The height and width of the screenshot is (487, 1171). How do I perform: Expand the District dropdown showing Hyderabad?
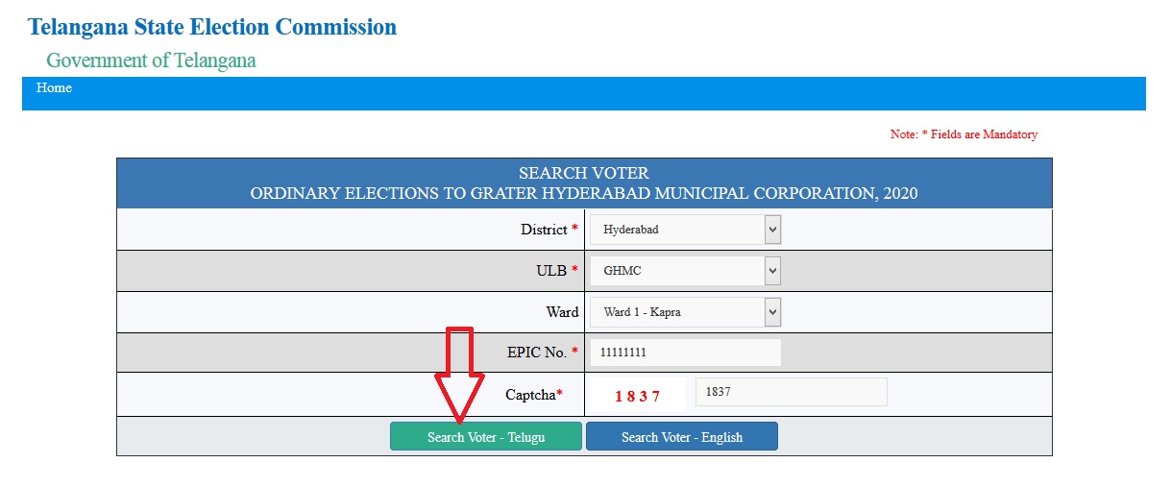(x=685, y=230)
